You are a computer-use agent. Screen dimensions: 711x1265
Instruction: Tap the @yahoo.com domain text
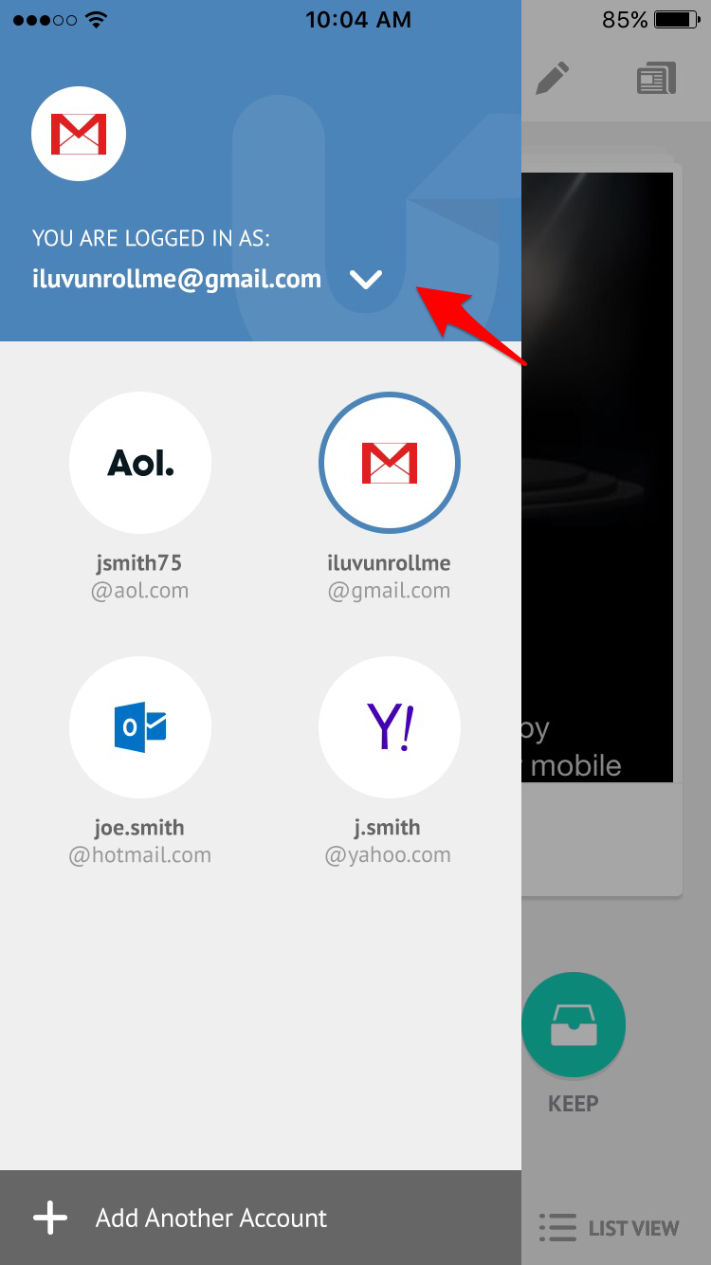click(389, 855)
